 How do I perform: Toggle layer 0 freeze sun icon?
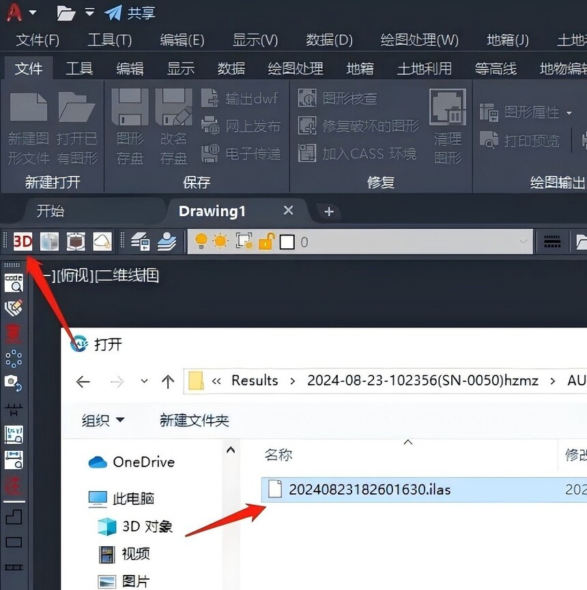[x=220, y=241]
